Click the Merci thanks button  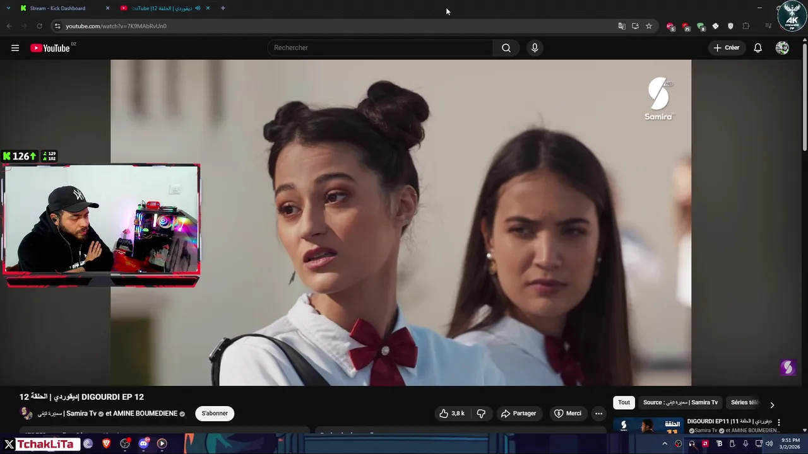[567, 414]
